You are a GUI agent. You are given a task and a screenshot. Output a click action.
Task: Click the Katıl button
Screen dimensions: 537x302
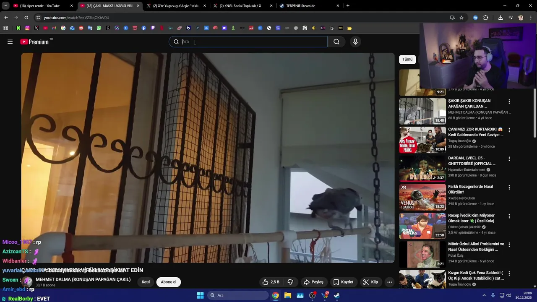pos(146,282)
